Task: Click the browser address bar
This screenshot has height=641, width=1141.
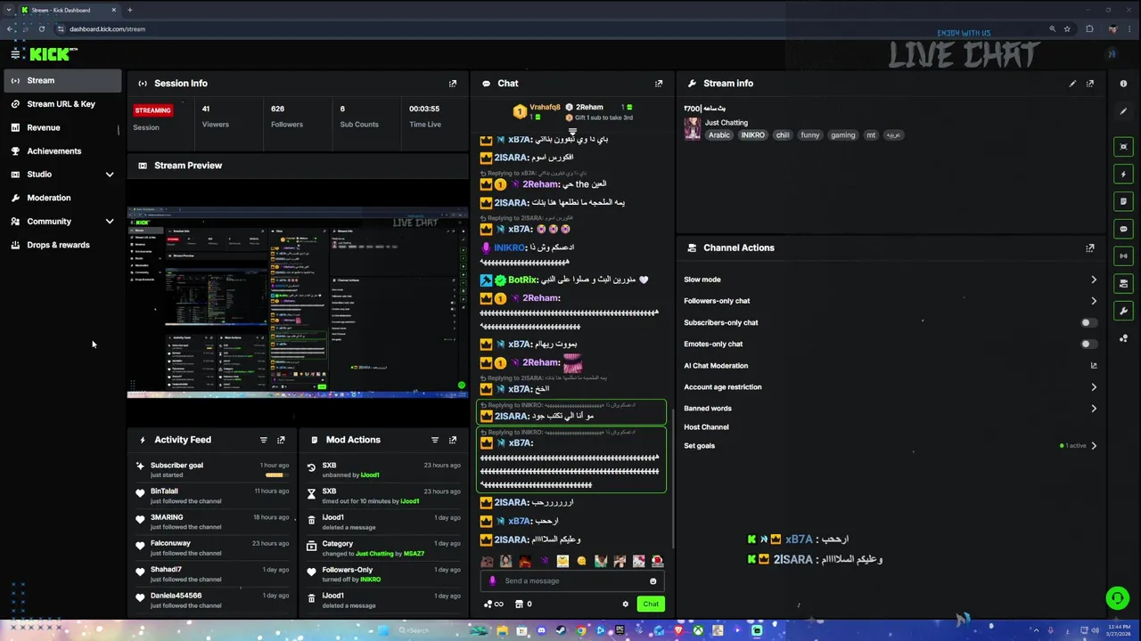Action: click(553, 28)
